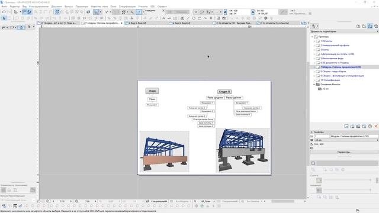Click the 'Отменить' button in the toolbar

(181, 12)
